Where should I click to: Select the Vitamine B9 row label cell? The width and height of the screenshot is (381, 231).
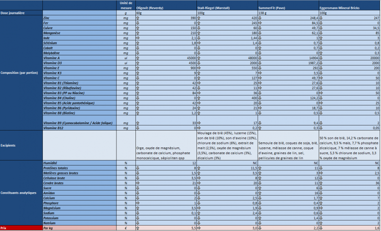(80, 123)
